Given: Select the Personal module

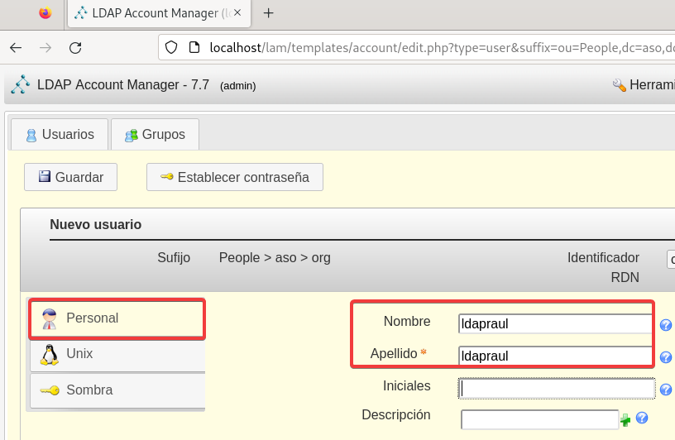Looking at the screenshot, I should (x=117, y=318).
